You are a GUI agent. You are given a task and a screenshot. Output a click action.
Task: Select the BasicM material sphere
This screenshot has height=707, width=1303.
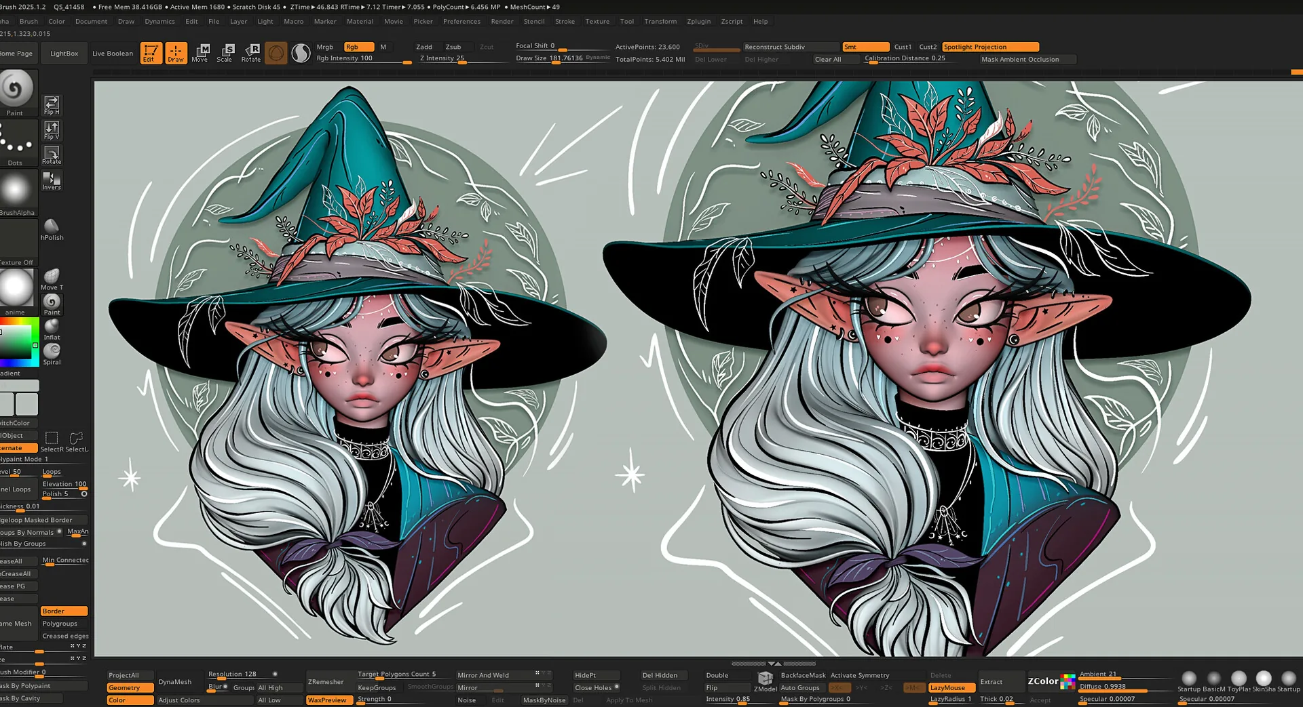pyautogui.click(x=1214, y=681)
